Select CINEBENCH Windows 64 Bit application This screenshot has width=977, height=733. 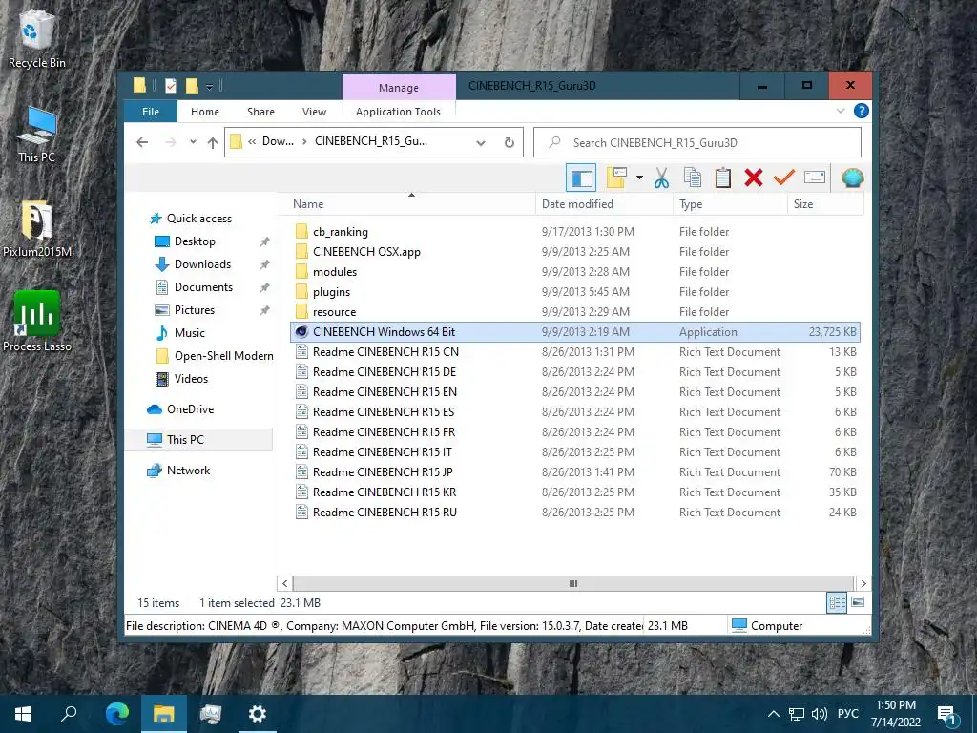(x=575, y=331)
